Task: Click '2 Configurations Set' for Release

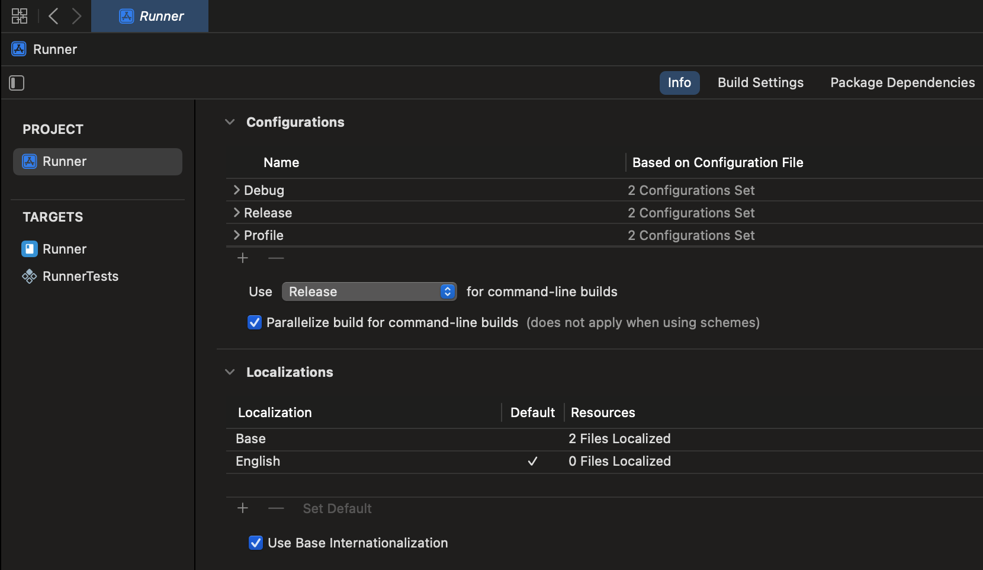Action: point(691,213)
